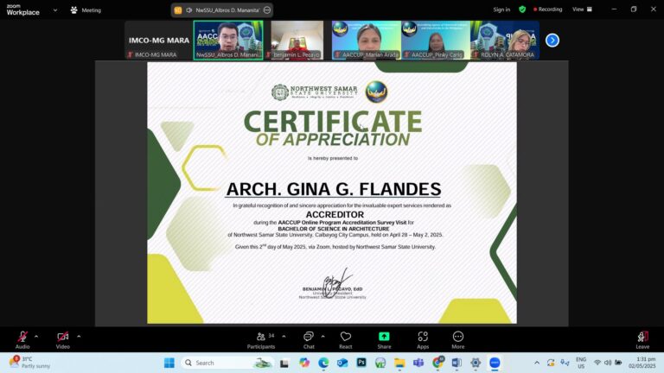
Task: Unmute using the Audio microphone icon
Action: [22, 337]
